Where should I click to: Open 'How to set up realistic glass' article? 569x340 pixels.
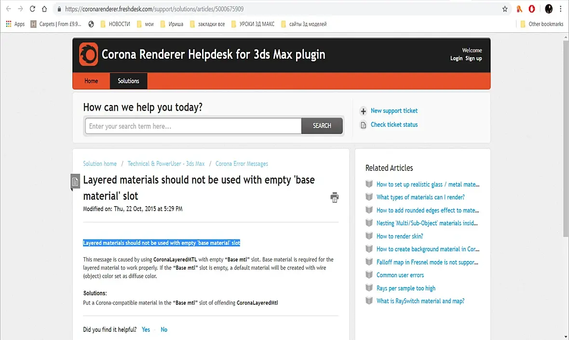[428, 184]
